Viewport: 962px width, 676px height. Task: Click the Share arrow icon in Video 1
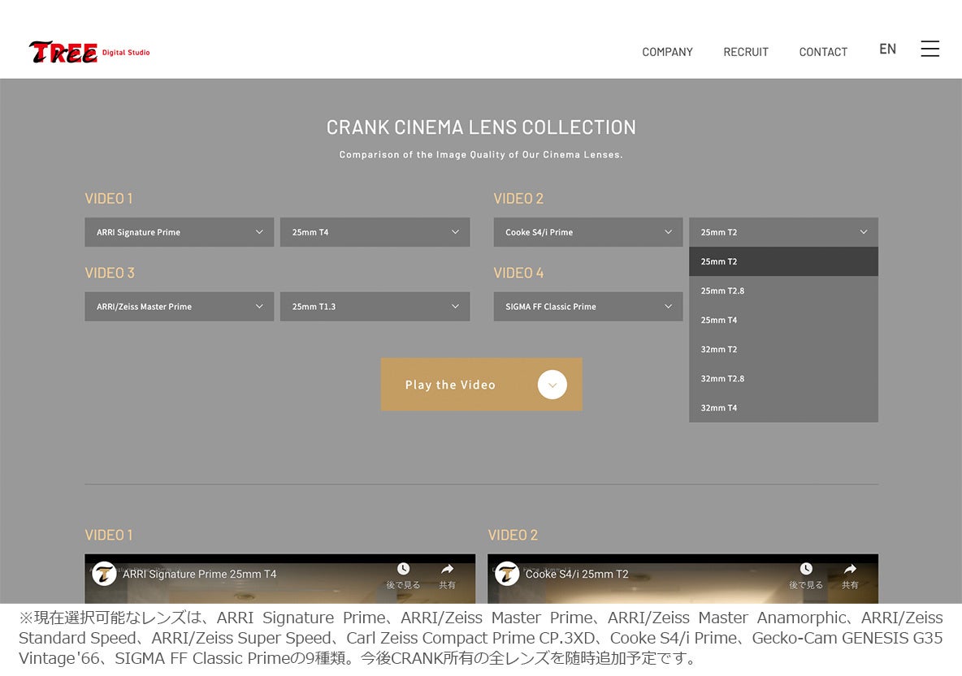pos(447,569)
